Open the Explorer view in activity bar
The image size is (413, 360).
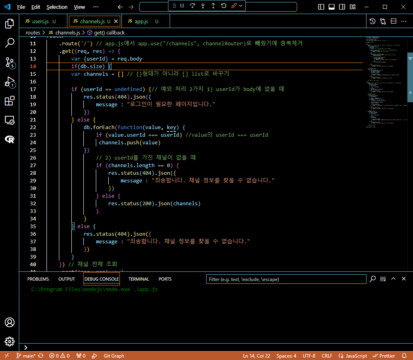[x=10, y=24]
